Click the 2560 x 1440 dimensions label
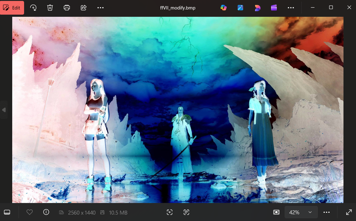The image size is (356, 221). [x=81, y=212]
